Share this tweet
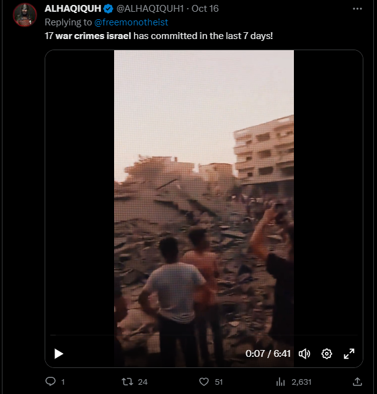 357,382
